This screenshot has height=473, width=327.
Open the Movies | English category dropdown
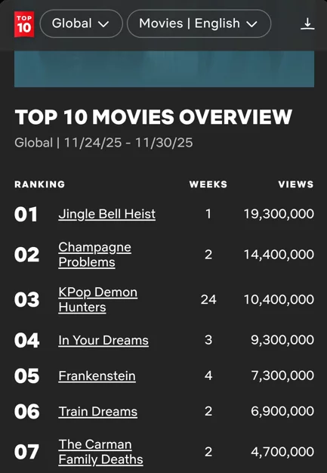pyautogui.click(x=199, y=23)
